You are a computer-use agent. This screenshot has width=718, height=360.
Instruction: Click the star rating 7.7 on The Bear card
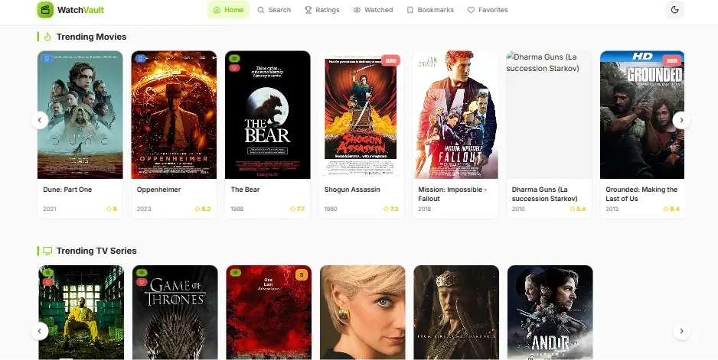pyautogui.click(x=297, y=209)
